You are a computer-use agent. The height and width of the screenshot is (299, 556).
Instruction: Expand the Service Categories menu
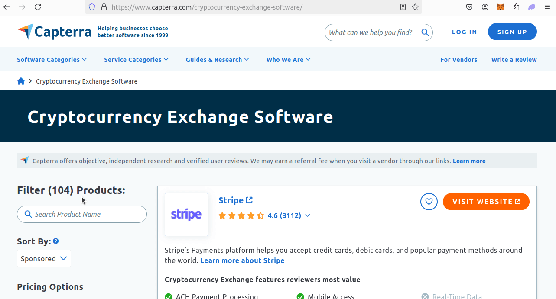[137, 60]
